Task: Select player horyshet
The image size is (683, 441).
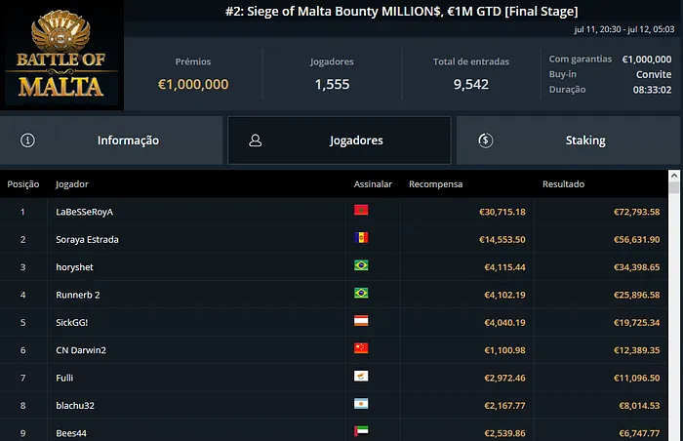Action: coord(74,267)
